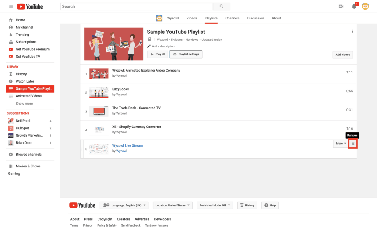Click the My channel person icon

(11, 27)
